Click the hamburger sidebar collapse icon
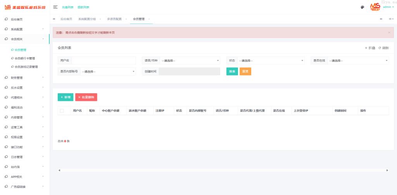This screenshot has height=195, width=397. [x=55, y=7]
